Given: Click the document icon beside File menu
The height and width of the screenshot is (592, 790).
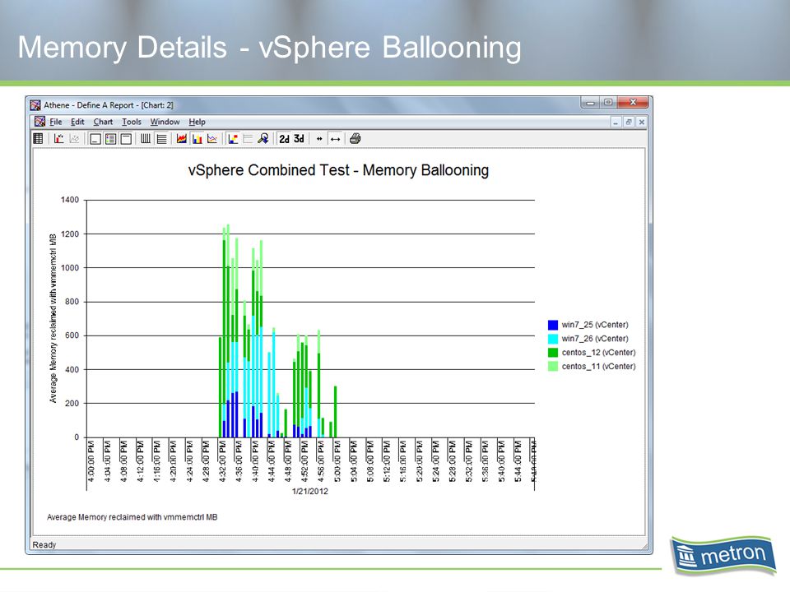Looking at the screenshot, I should tap(39, 122).
